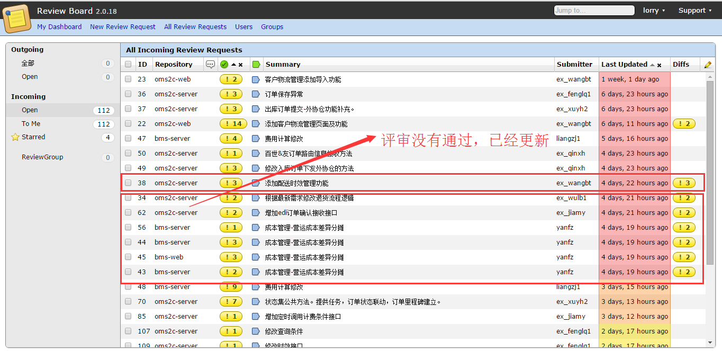Sort by the Summary column header

coord(283,65)
